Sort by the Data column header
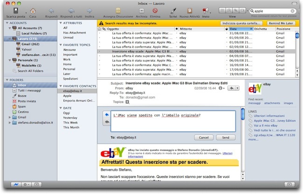 coord(241,29)
